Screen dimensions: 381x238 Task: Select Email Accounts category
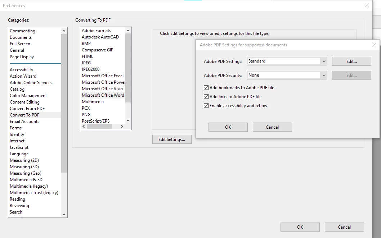point(24,122)
